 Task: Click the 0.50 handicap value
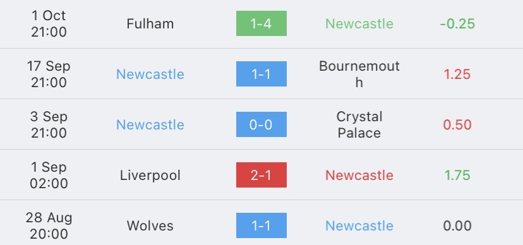457,124
